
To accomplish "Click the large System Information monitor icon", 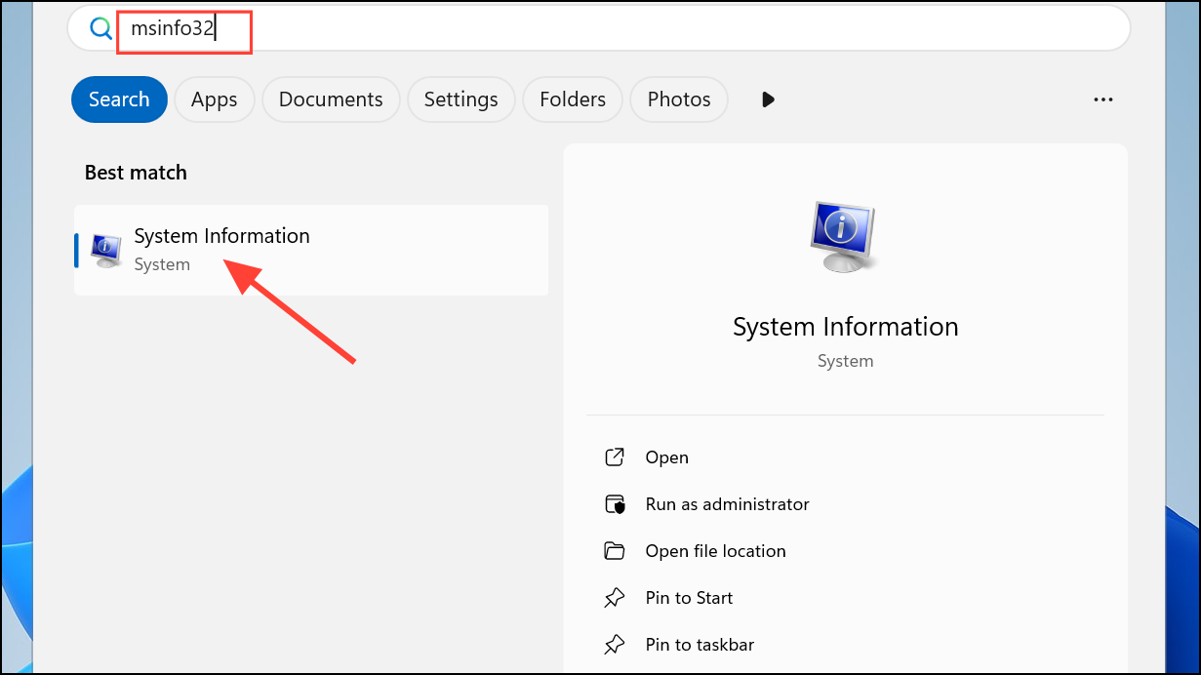I will (x=845, y=237).
